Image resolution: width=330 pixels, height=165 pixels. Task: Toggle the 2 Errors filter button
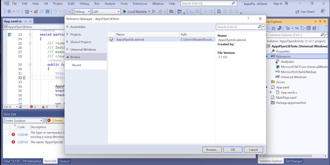[55, 120]
